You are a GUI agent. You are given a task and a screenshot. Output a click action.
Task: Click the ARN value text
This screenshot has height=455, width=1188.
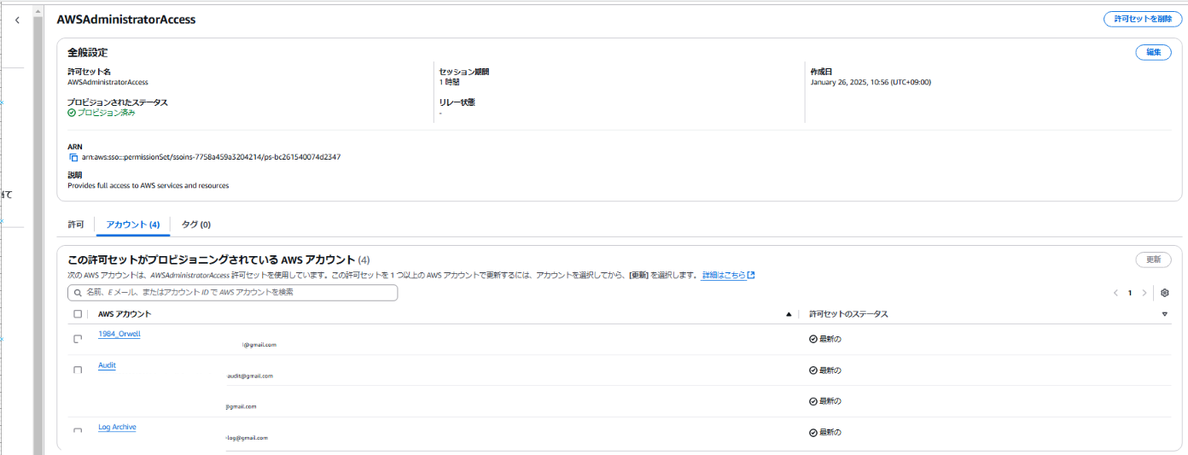pos(212,157)
